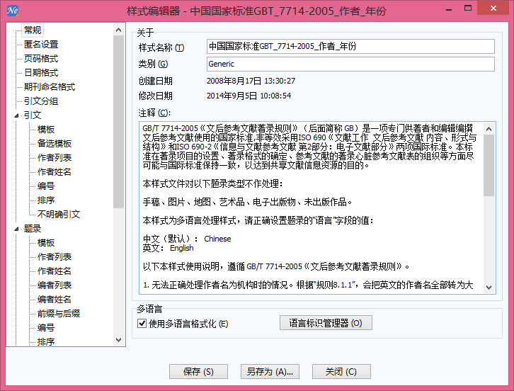514x391 pixels.
Task: Click 注释 box scroll down arrow
Action: pyautogui.click(x=489, y=288)
